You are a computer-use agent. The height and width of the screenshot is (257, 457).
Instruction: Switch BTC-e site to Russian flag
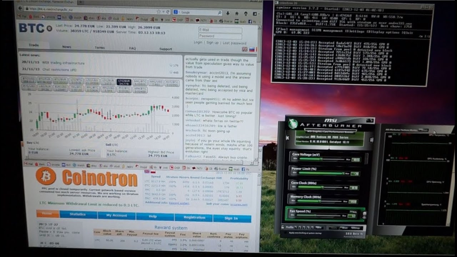pos(252,50)
